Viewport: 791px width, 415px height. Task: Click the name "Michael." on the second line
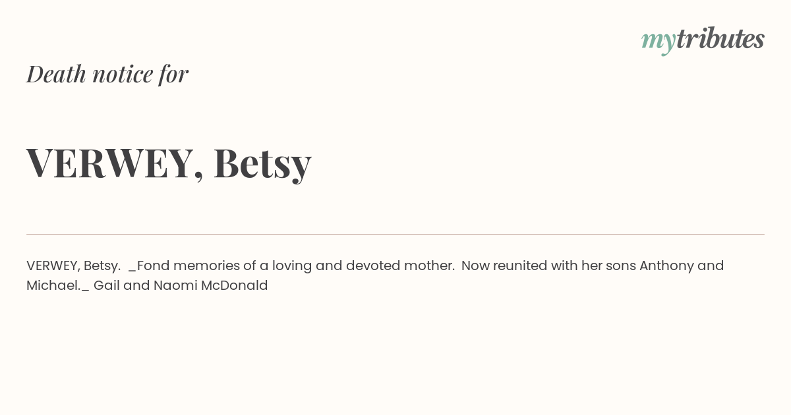(53, 286)
